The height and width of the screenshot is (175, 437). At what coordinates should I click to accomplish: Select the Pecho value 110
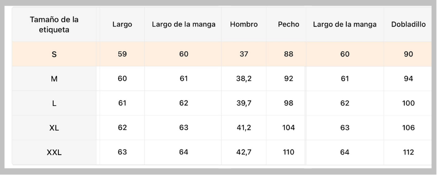pos(288,152)
